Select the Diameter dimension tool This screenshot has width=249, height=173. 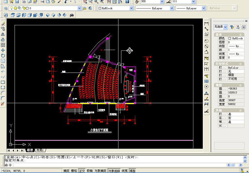pos(207,46)
